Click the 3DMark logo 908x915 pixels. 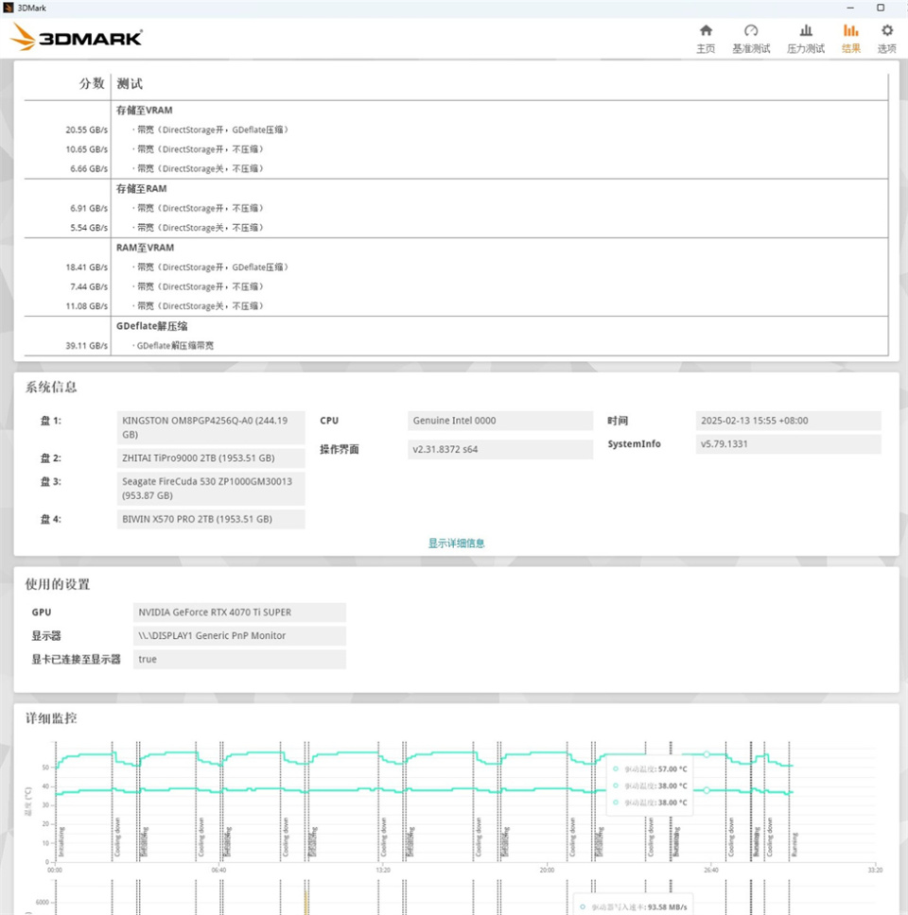(x=76, y=38)
